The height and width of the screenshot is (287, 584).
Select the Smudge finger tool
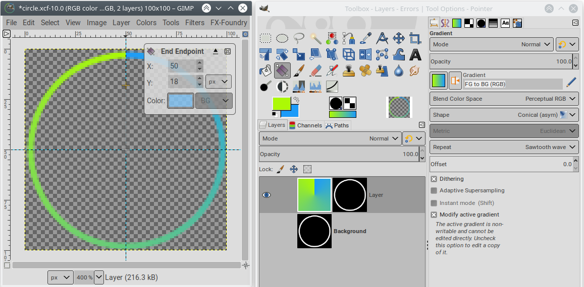(x=415, y=70)
